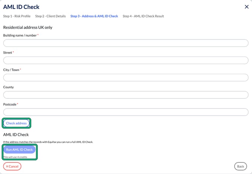The image size is (252, 174).
Task: Focus the Building name / number field
Action: (126, 43)
